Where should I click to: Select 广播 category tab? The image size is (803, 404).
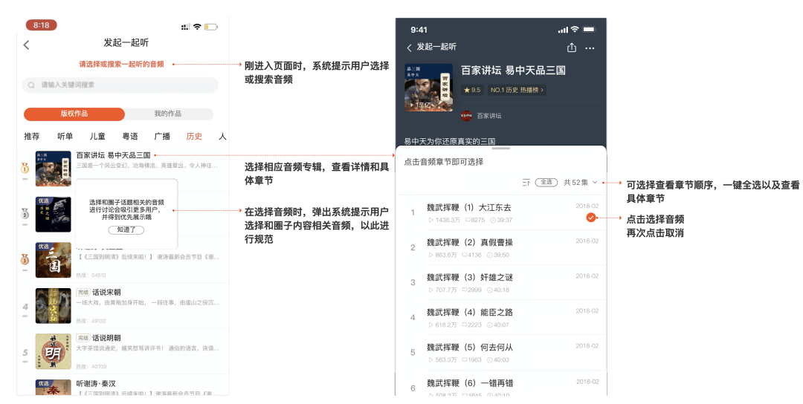162,136
